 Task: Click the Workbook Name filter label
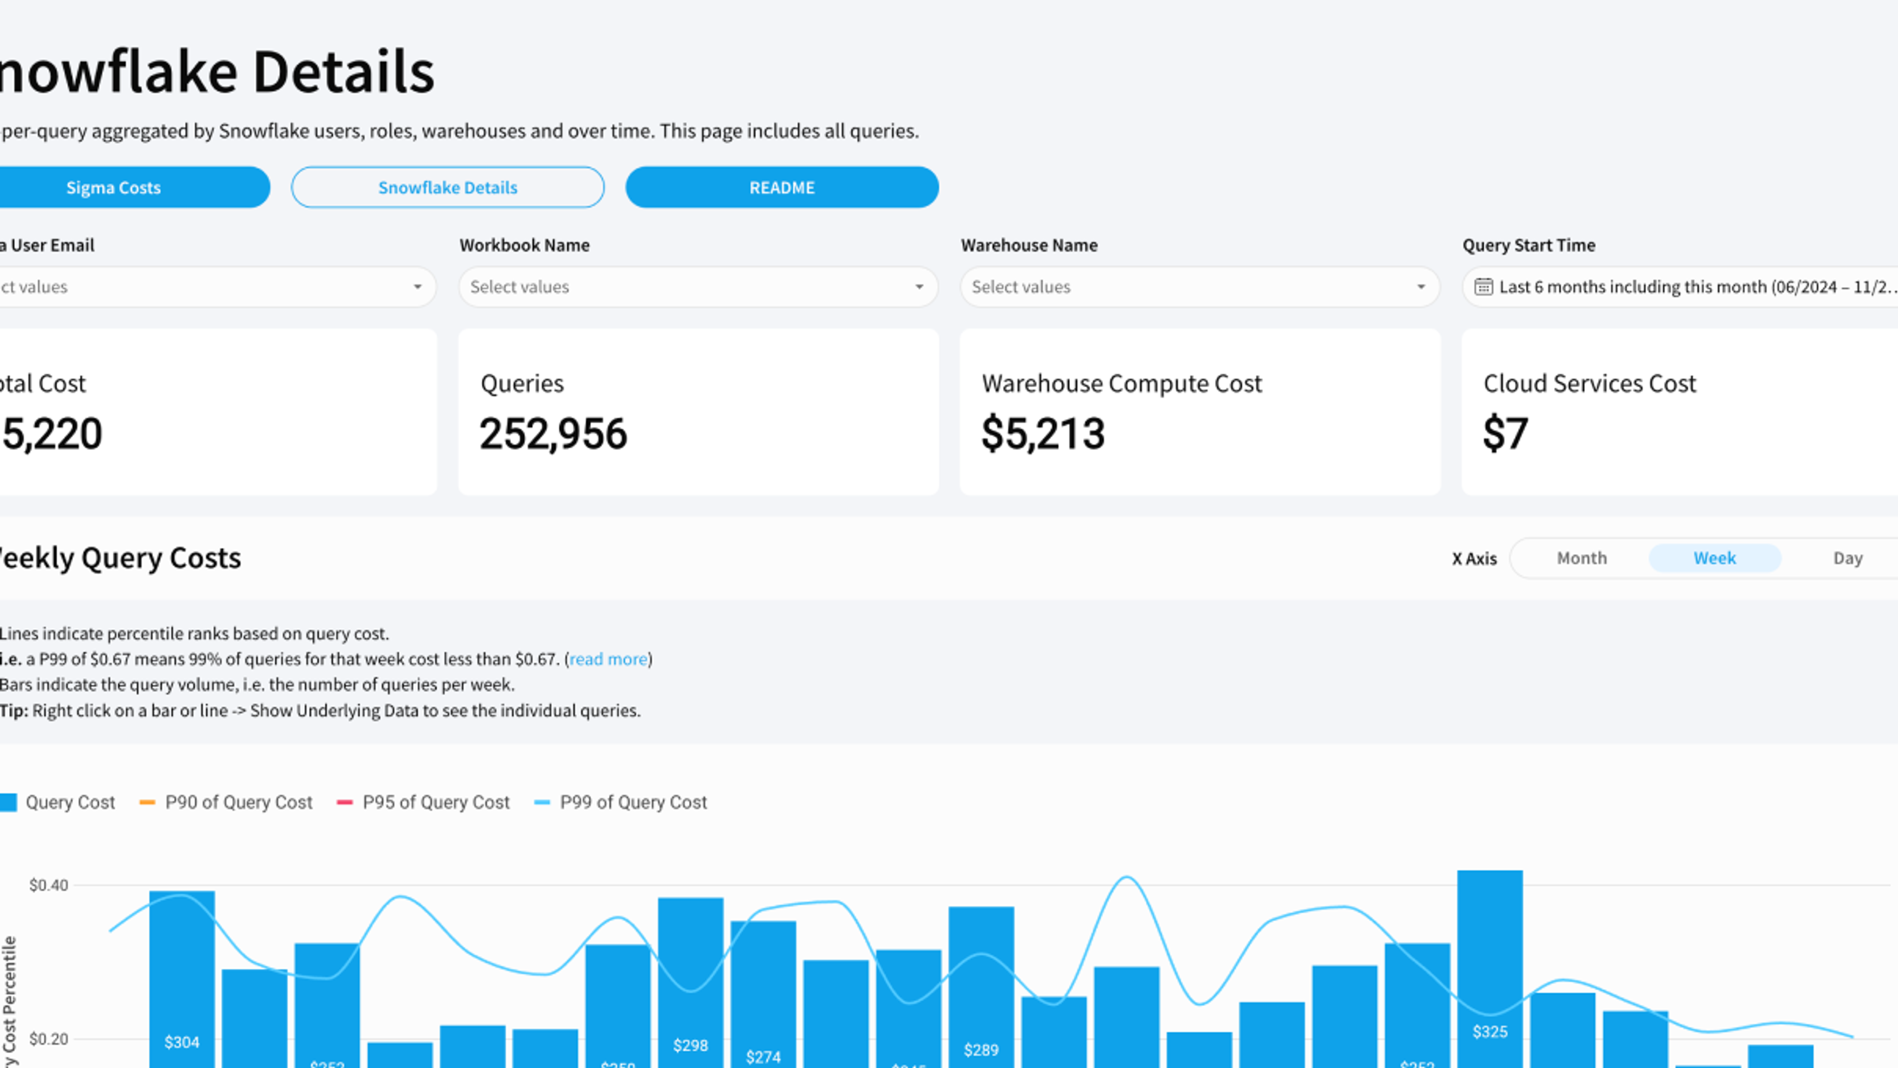tap(524, 245)
